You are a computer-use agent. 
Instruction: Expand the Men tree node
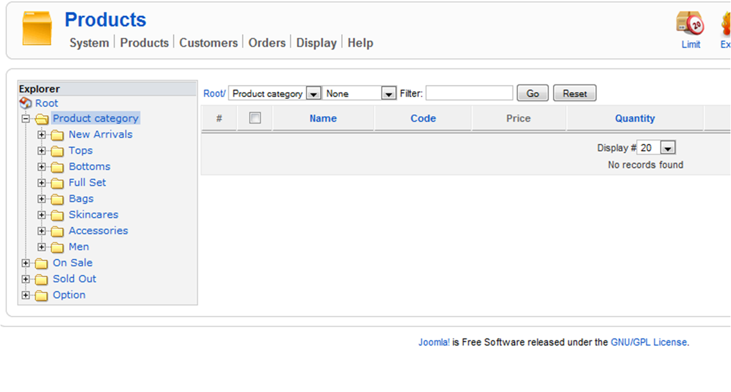point(42,247)
